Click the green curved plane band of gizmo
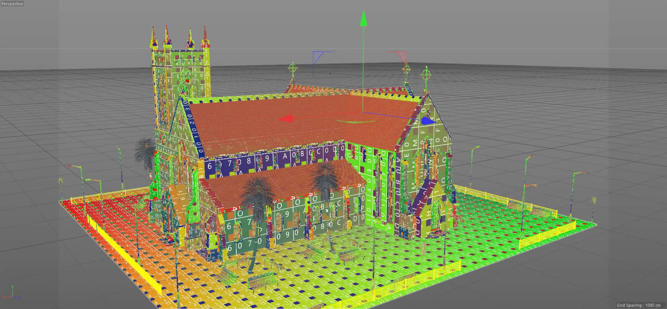 349,122
